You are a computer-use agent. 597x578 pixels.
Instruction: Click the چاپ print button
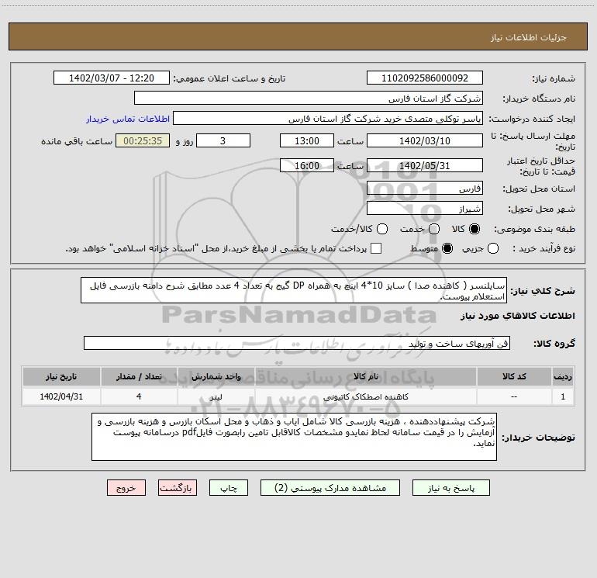click(x=229, y=488)
